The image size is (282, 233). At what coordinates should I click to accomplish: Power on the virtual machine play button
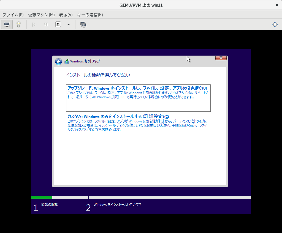pos(34,24)
